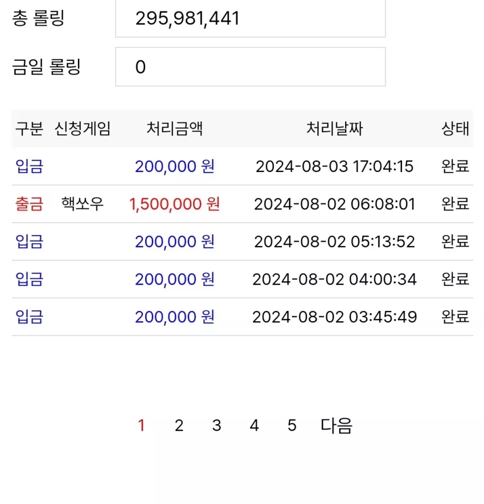Click the 금일 롤링 input field

click(x=251, y=67)
